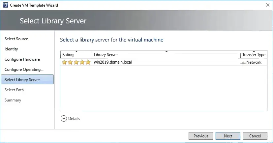Expand the Details section chevron
Screen dimensions: 273x143
pos(64,119)
